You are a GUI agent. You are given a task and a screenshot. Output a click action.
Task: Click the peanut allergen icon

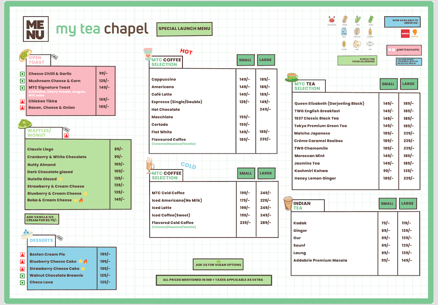pos(345,20)
